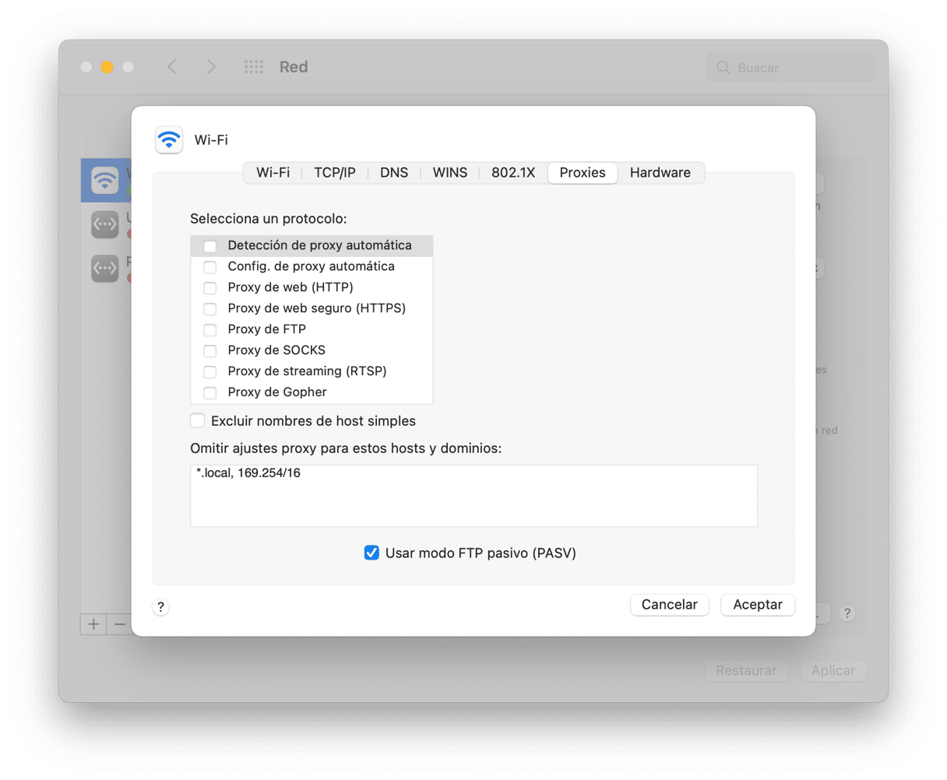Click the proxy bypass hosts text field
Image resolution: width=947 pixels, height=780 pixels.
[x=473, y=496]
